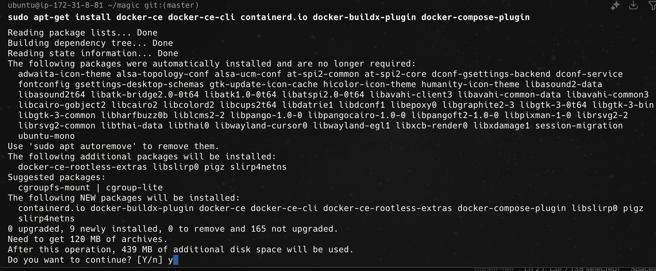Click the ubuntu-mono package name
This screenshot has width=656, height=271.
coord(46,136)
